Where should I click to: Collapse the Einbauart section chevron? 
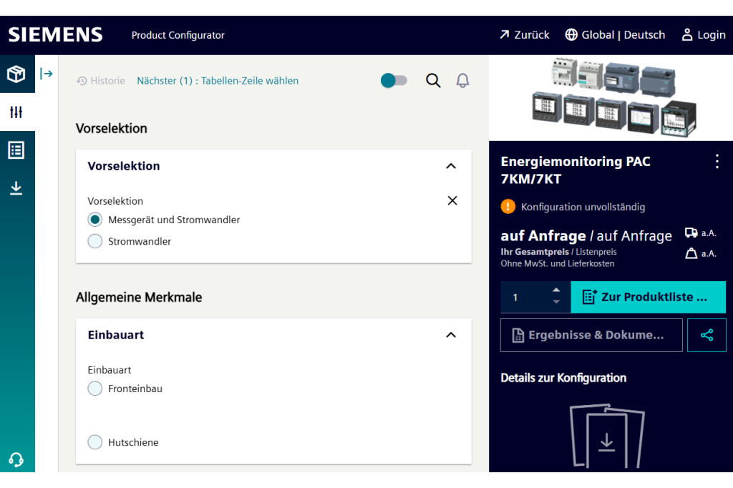tap(451, 335)
